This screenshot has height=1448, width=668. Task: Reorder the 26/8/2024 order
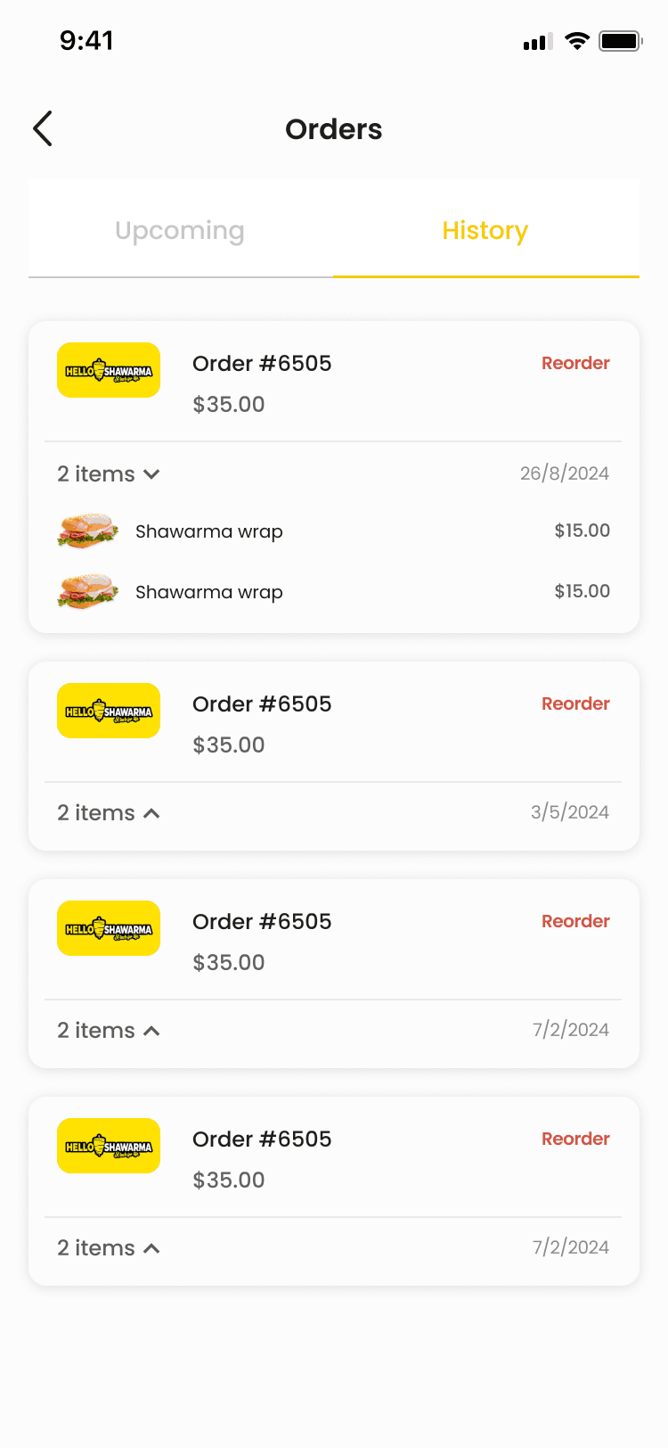tap(575, 363)
